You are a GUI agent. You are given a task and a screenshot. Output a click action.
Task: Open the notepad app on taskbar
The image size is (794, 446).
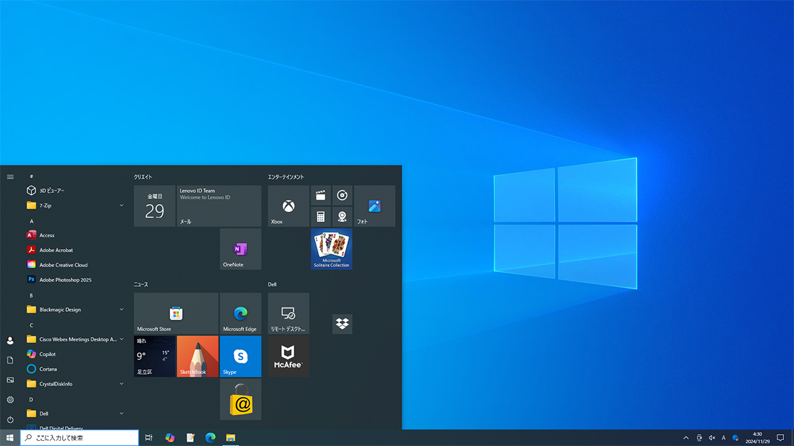click(x=191, y=437)
